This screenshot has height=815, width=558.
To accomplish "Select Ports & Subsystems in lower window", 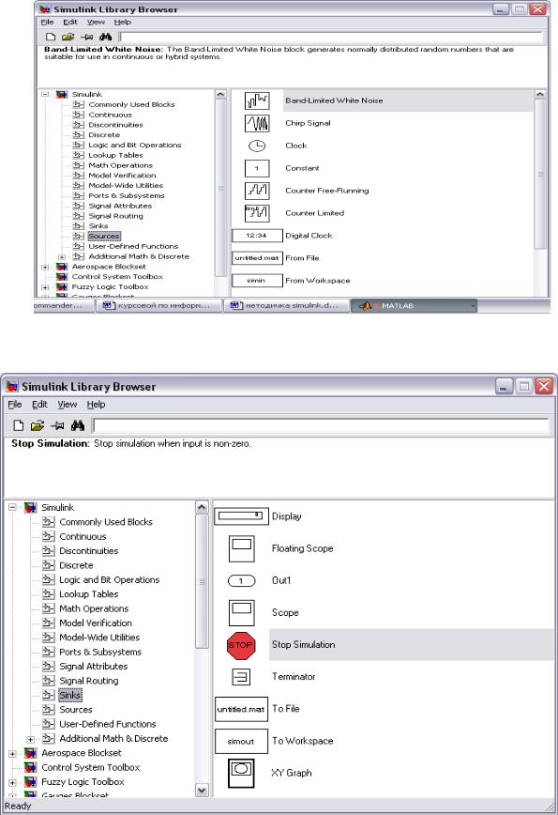I will click(100, 652).
